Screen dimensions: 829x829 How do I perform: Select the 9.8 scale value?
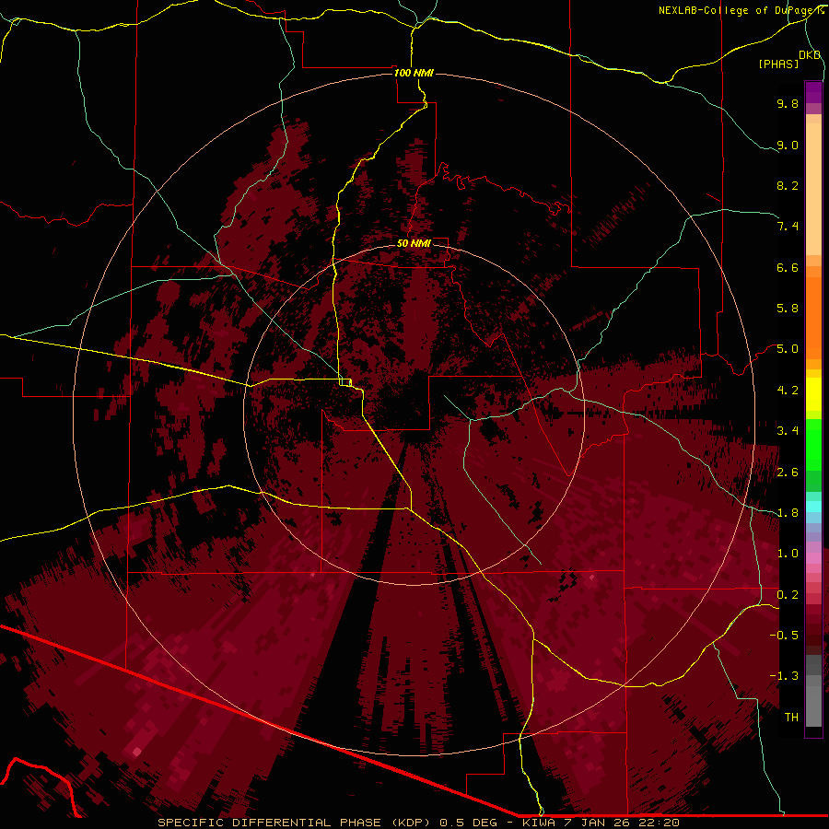[x=788, y=103]
